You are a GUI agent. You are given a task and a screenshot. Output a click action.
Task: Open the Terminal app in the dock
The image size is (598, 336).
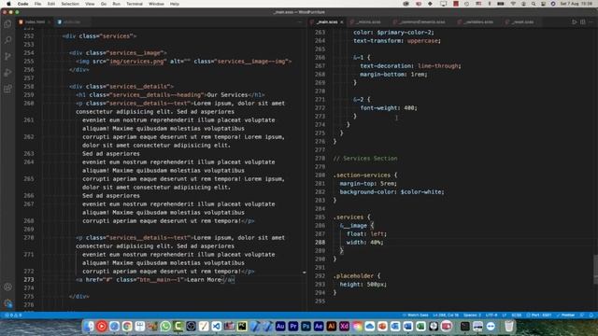(x=465, y=326)
